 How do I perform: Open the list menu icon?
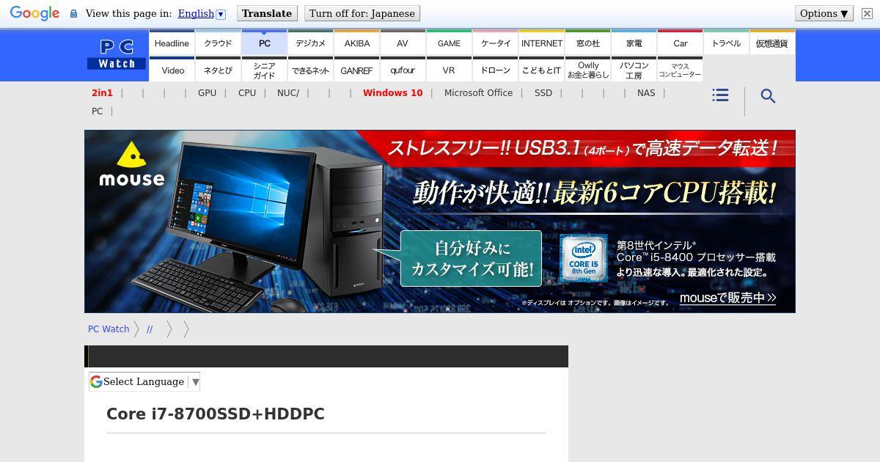(x=720, y=95)
